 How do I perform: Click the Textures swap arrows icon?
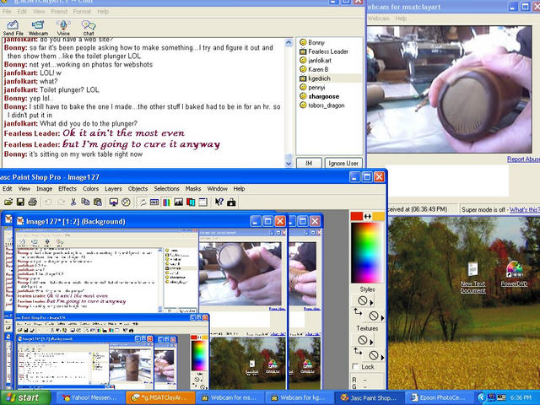358,351
